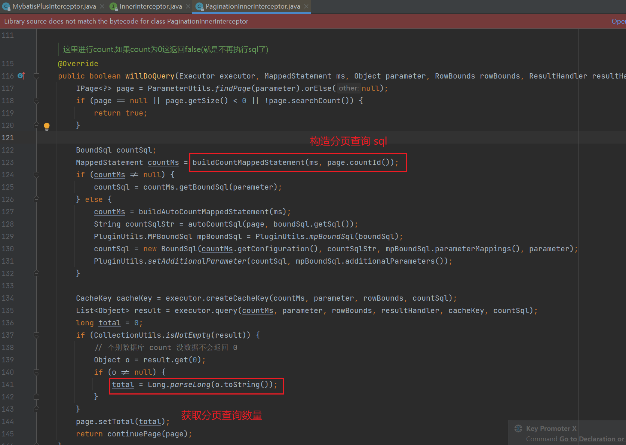Click the Open link in the library source banner

coord(618,21)
